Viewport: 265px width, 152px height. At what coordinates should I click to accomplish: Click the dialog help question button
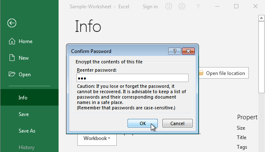(x=174, y=51)
